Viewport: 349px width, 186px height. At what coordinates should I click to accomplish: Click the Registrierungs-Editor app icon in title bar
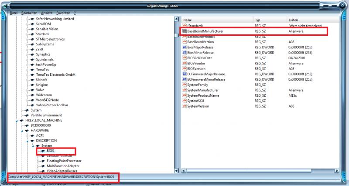tap(5, 6)
